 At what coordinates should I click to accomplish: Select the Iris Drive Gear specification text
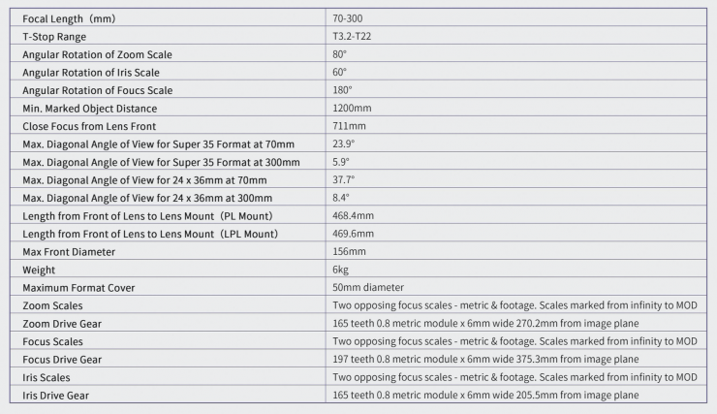(485, 395)
